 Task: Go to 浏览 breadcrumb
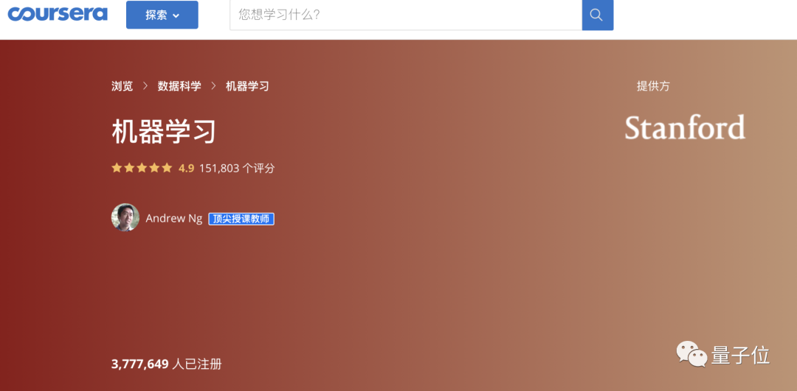(122, 86)
